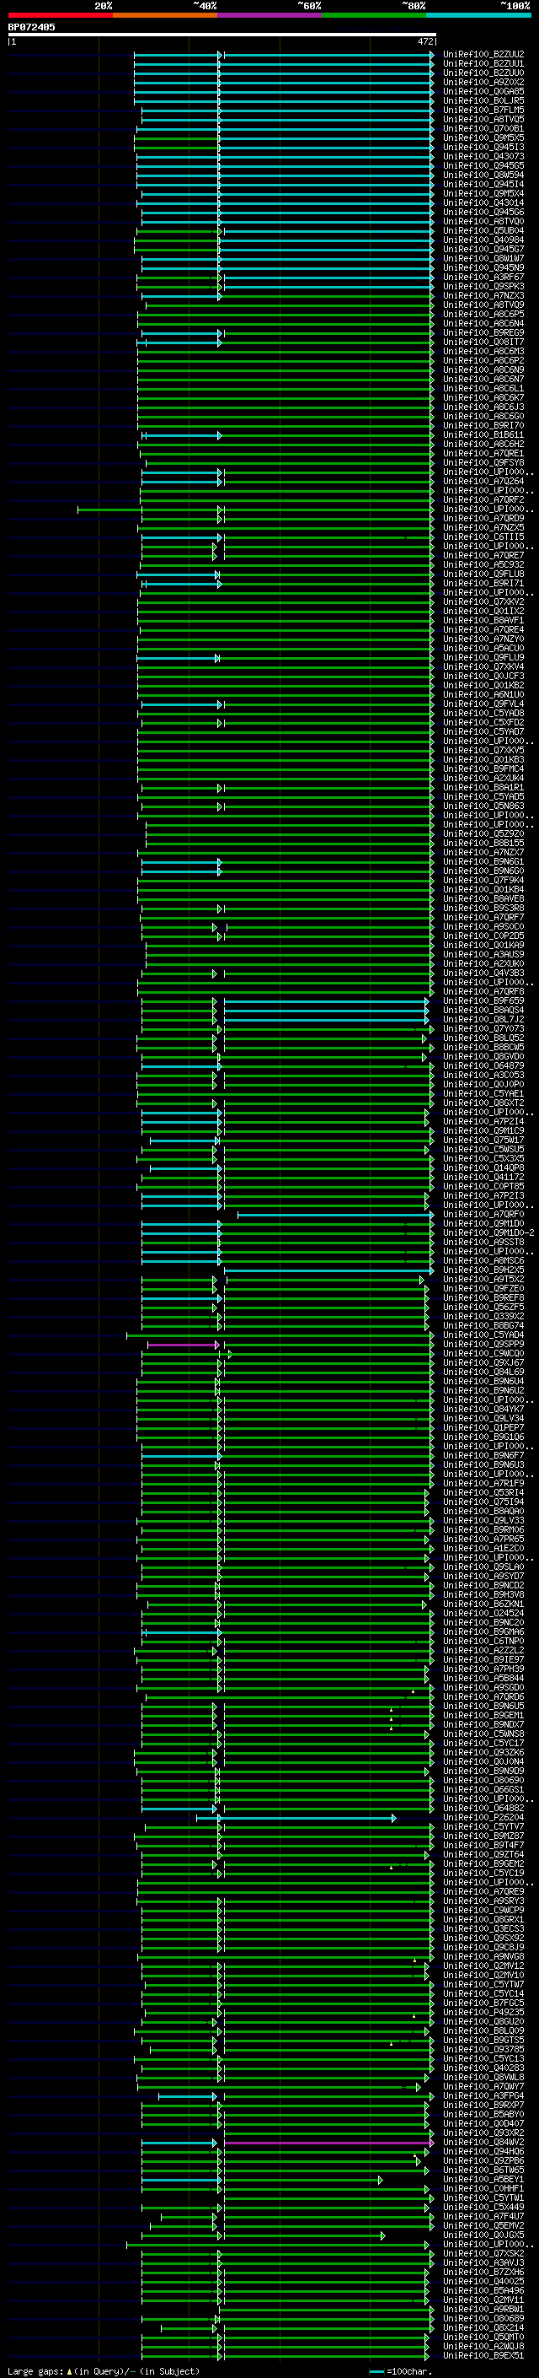Select UniRef100_Q945G7 entry

click(483, 249)
